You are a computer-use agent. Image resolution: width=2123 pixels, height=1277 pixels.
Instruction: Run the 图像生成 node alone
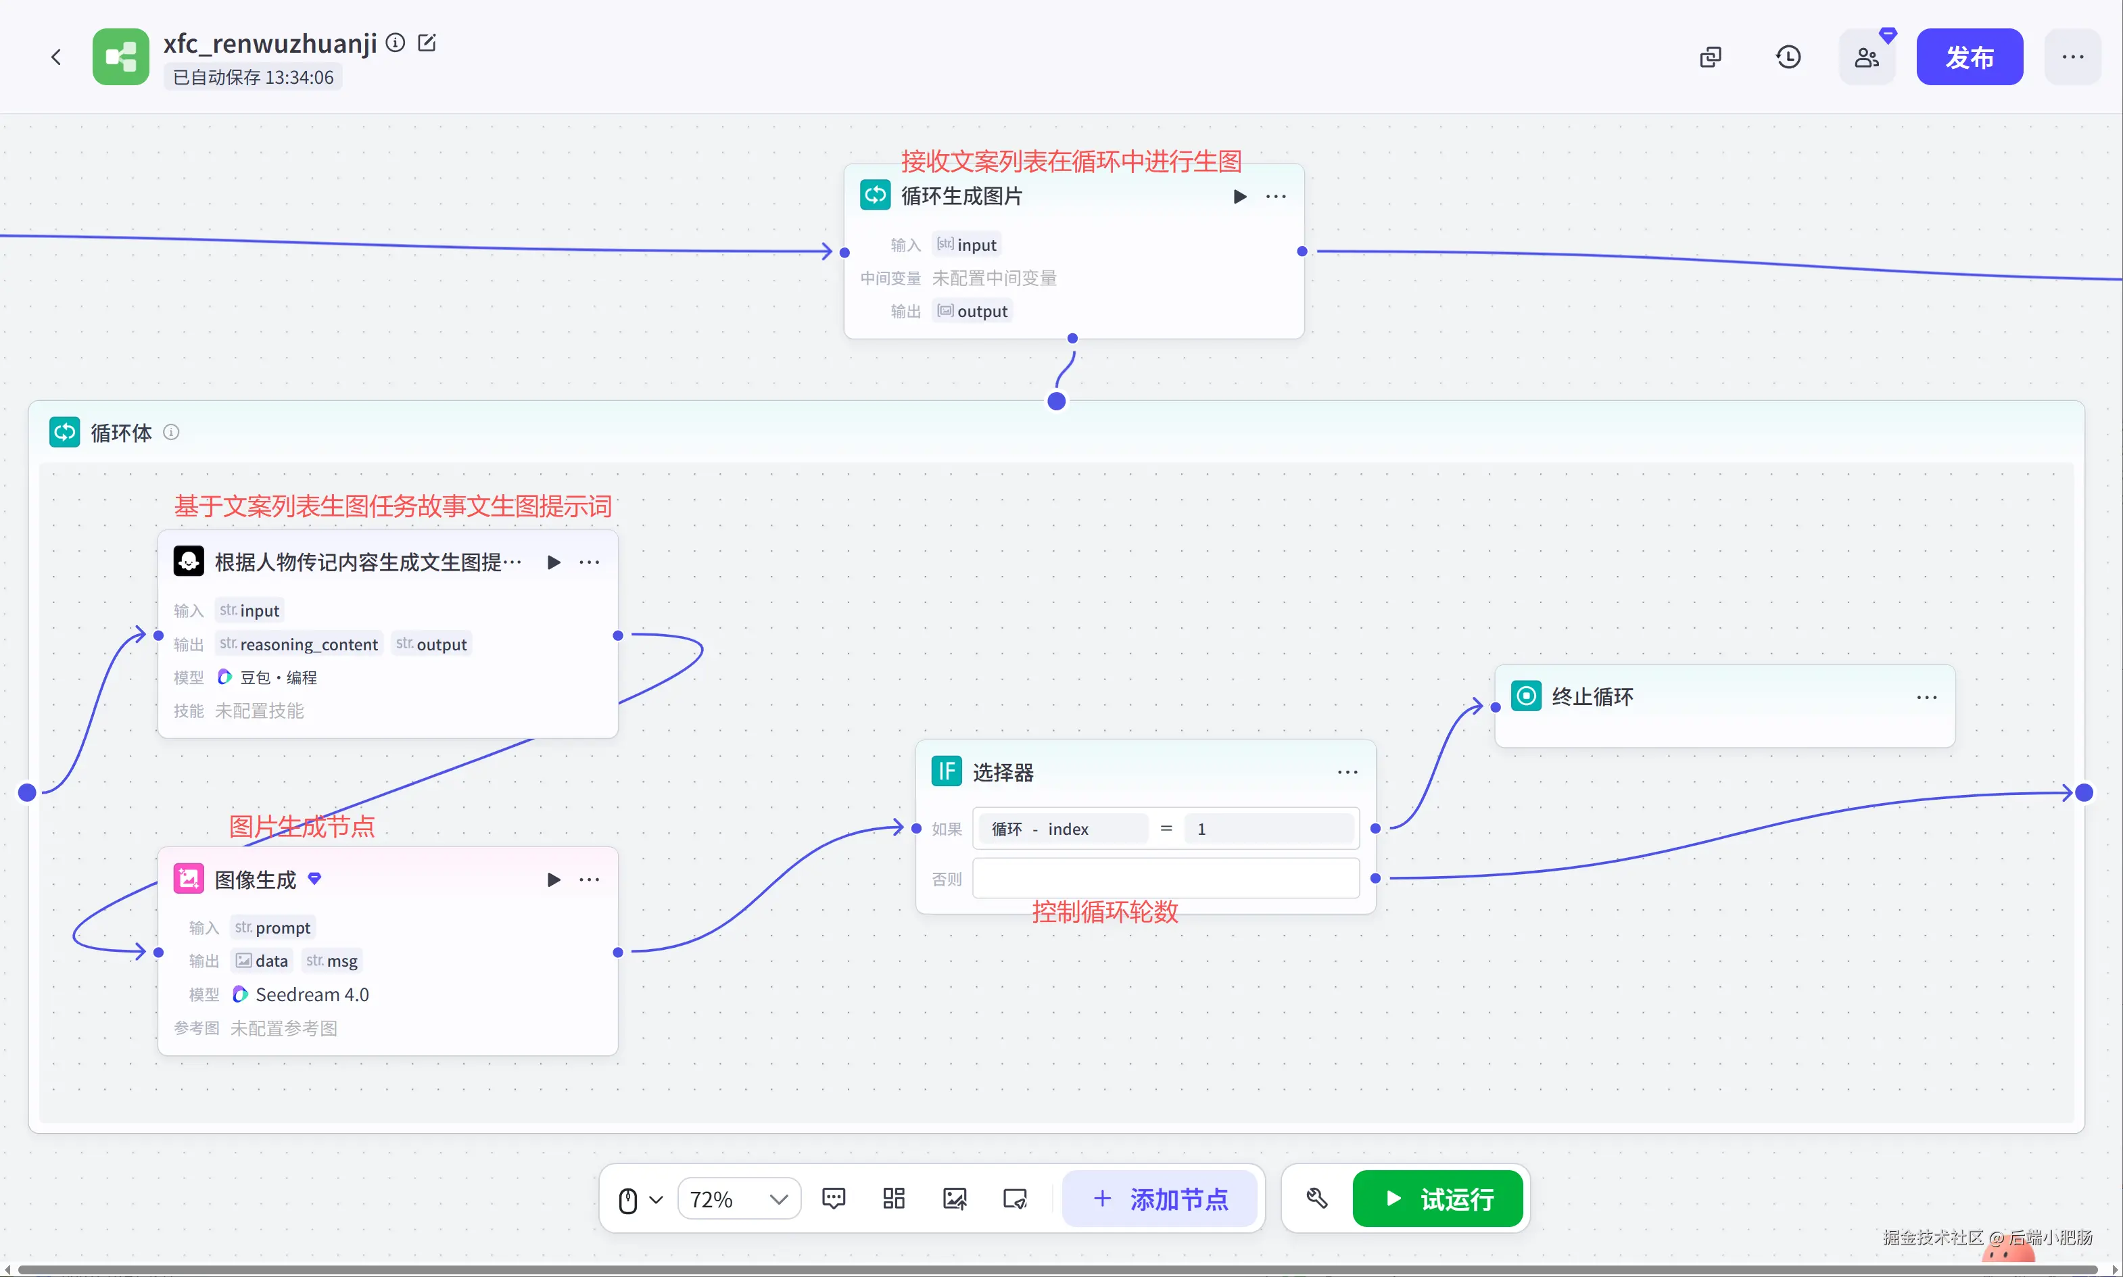tap(553, 879)
